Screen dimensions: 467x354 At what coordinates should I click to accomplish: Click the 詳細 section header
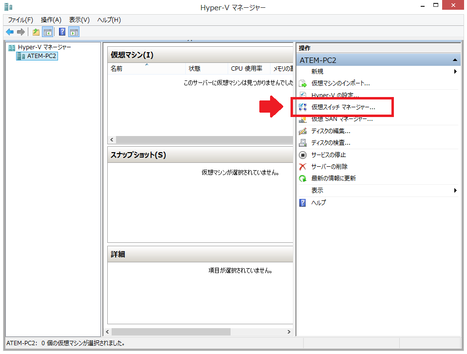200,254
